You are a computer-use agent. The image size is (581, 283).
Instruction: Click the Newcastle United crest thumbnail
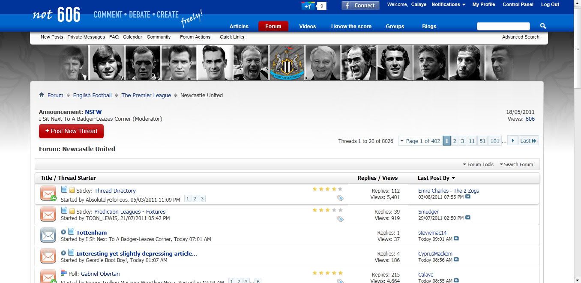[287, 63]
